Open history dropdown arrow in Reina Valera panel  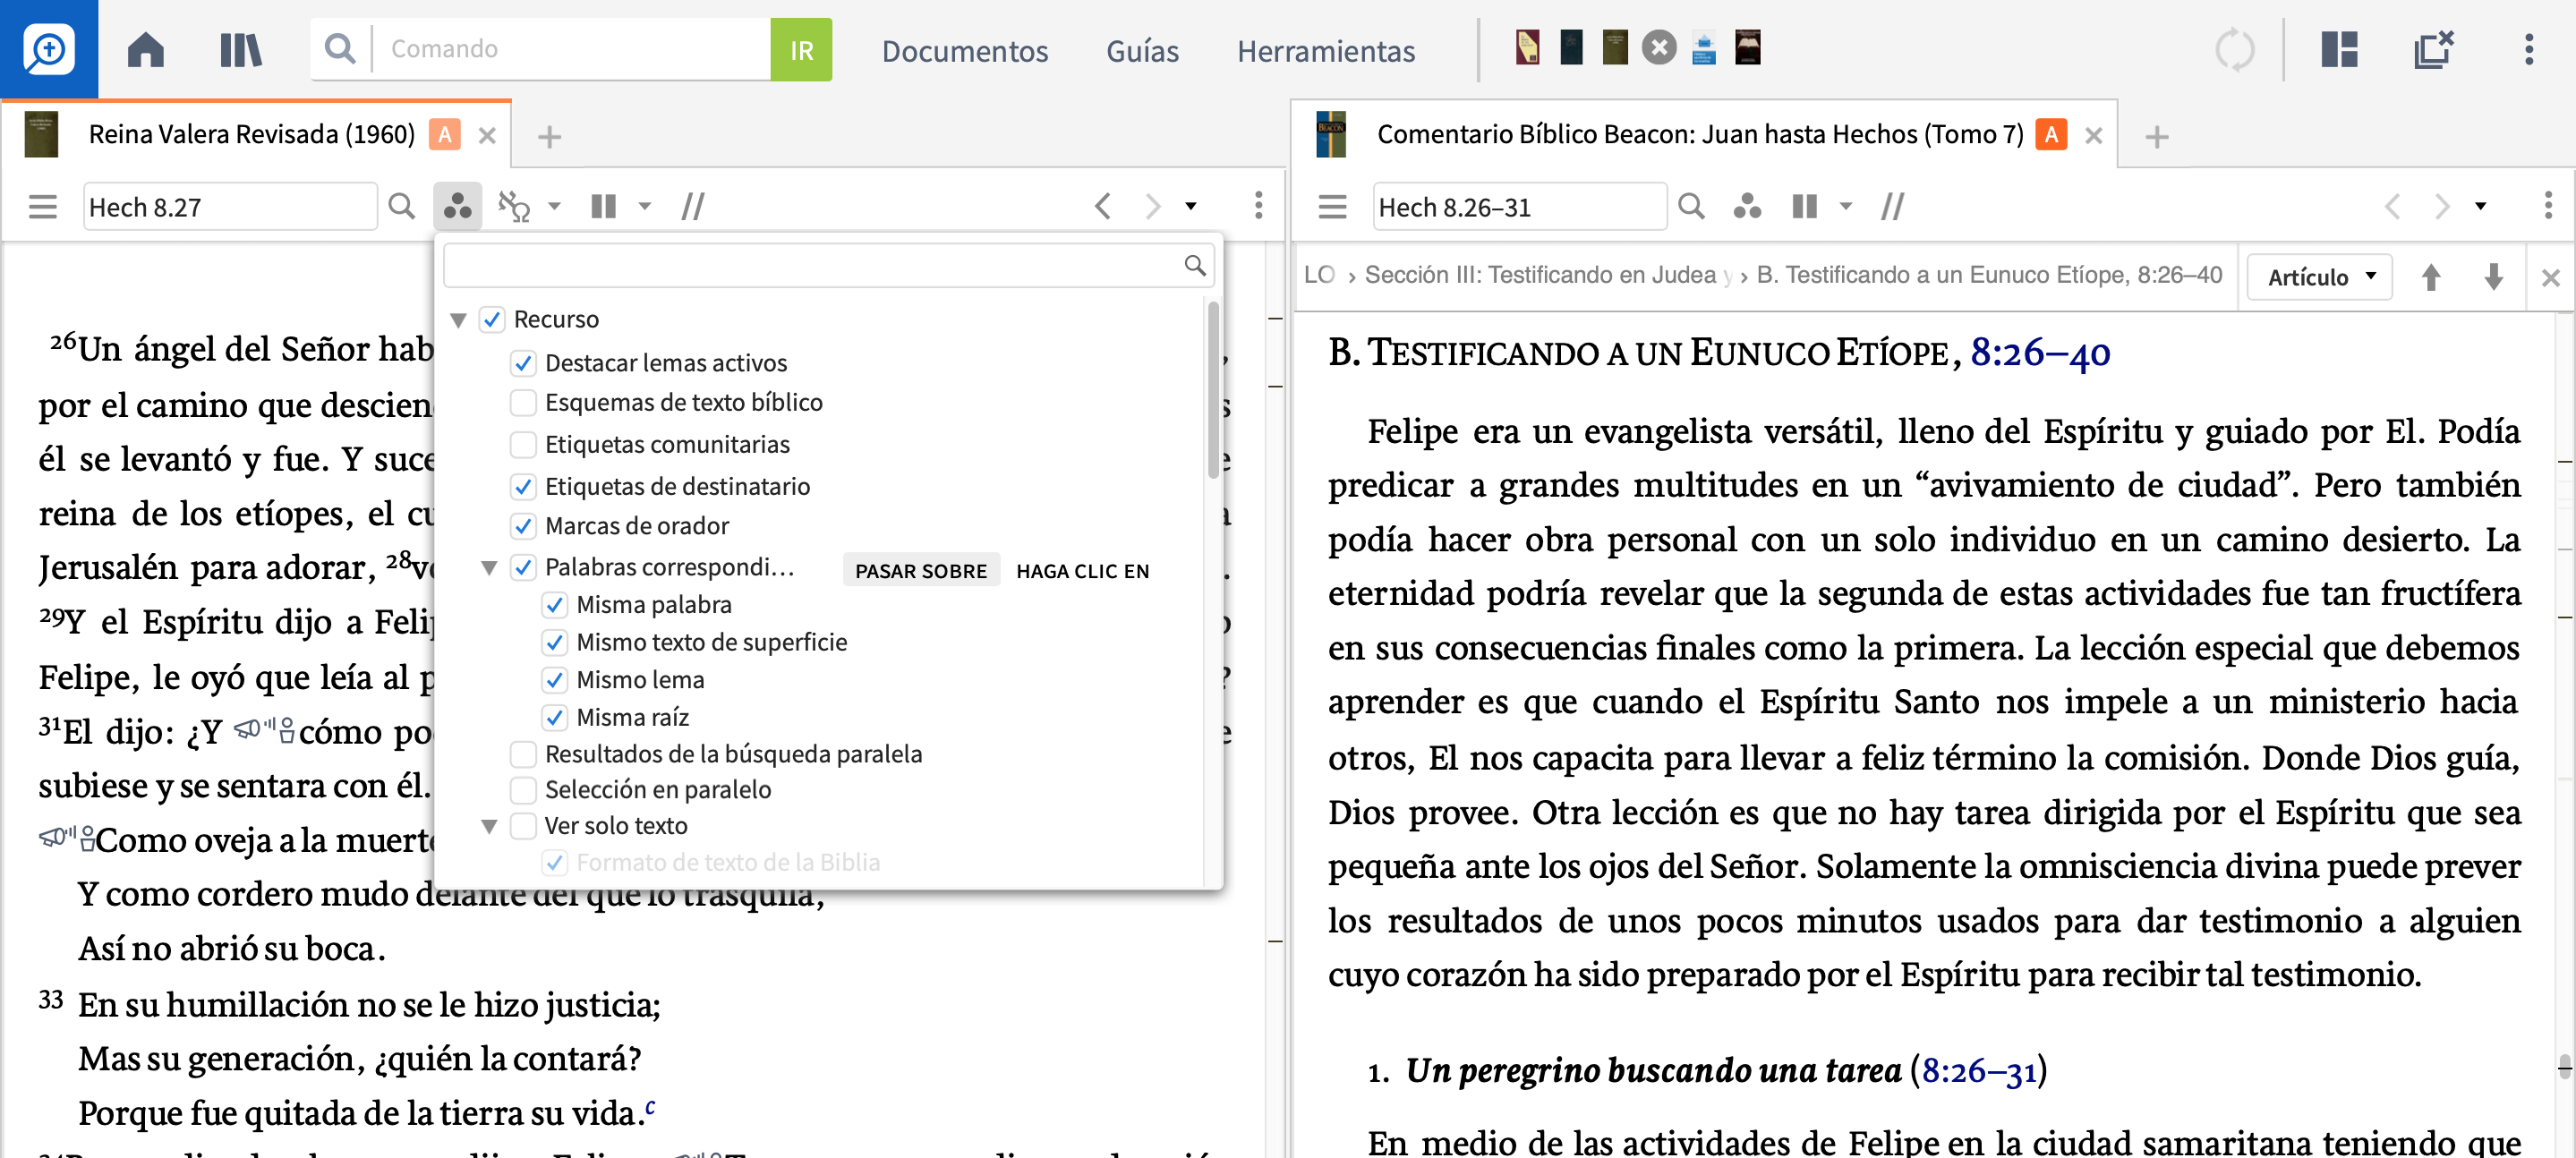click(x=1191, y=207)
